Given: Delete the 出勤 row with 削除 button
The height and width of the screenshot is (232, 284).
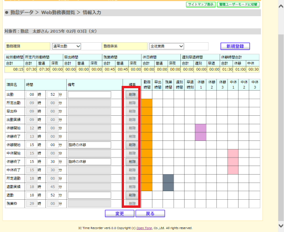Looking at the screenshot, I should [132, 94].
